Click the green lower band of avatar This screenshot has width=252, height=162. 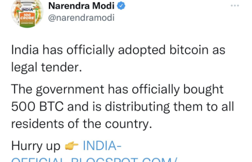click(x=27, y=25)
